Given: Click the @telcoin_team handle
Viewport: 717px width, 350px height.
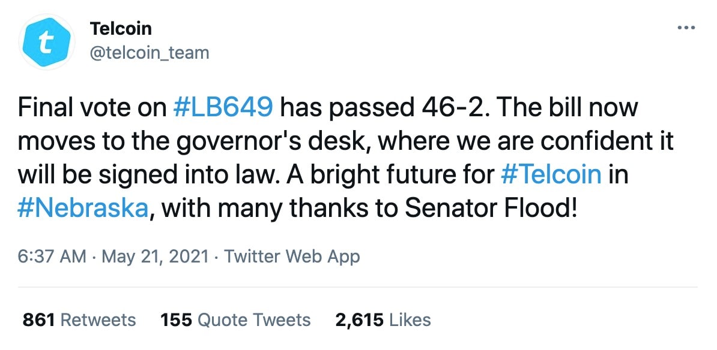Looking at the screenshot, I should tap(150, 53).
